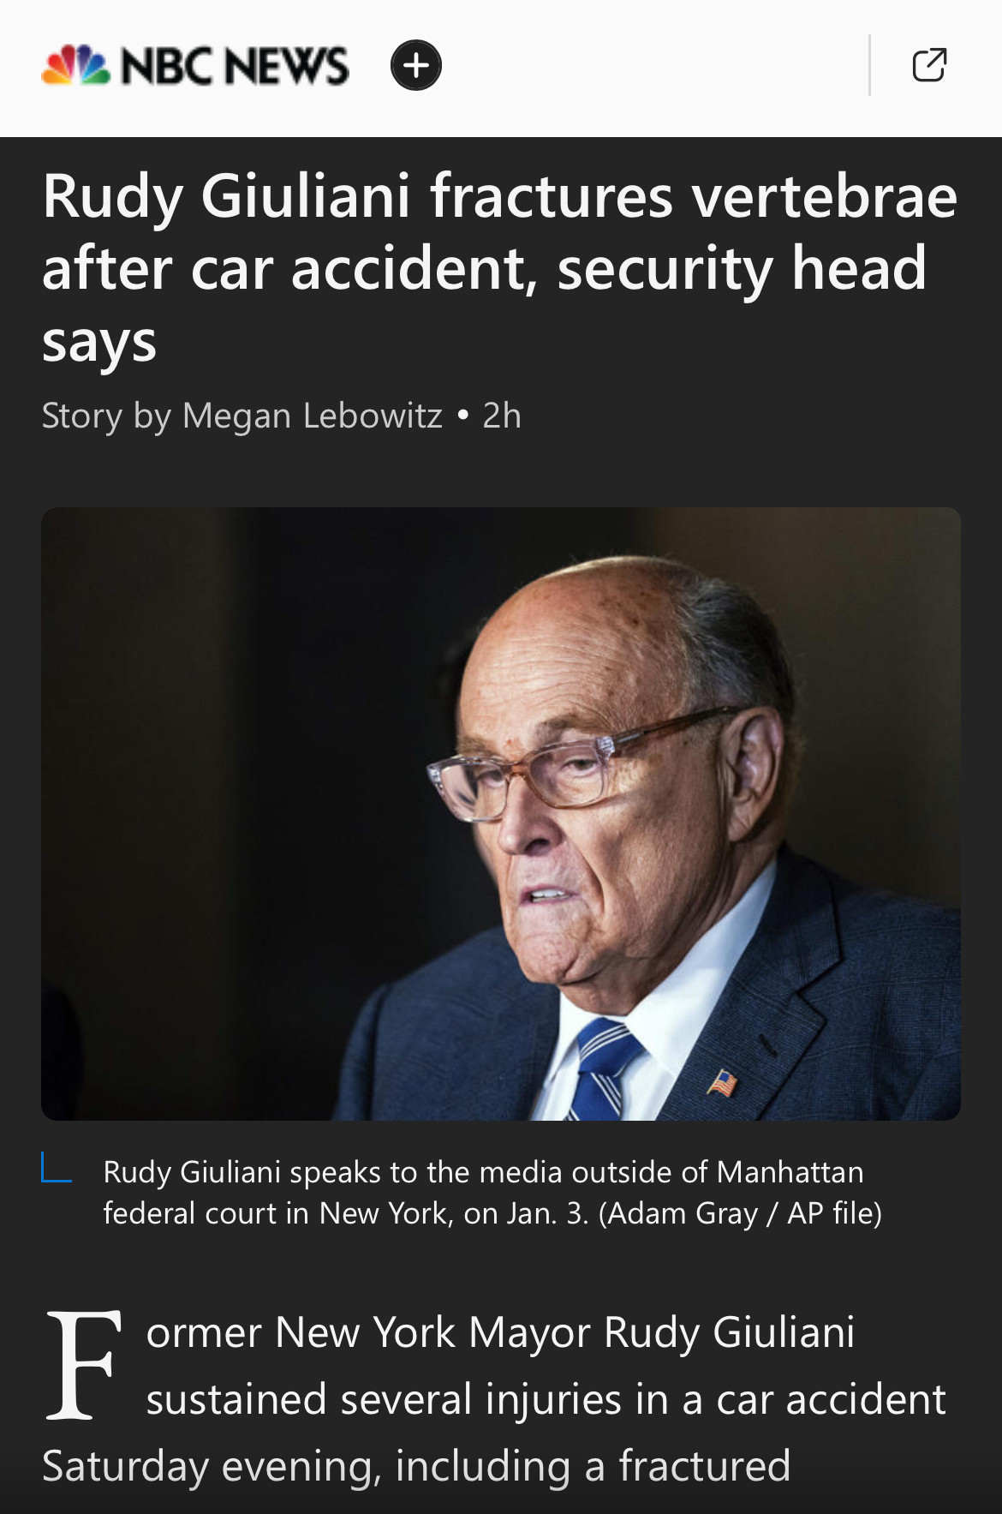
Task: Click the photo caption about Manhattan federal court
Action: point(492,1192)
